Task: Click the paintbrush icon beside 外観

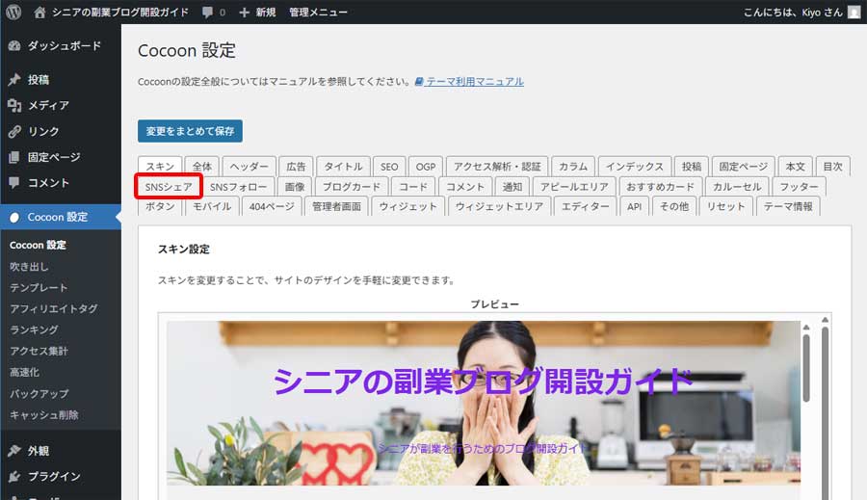Action: click(14, 451)
